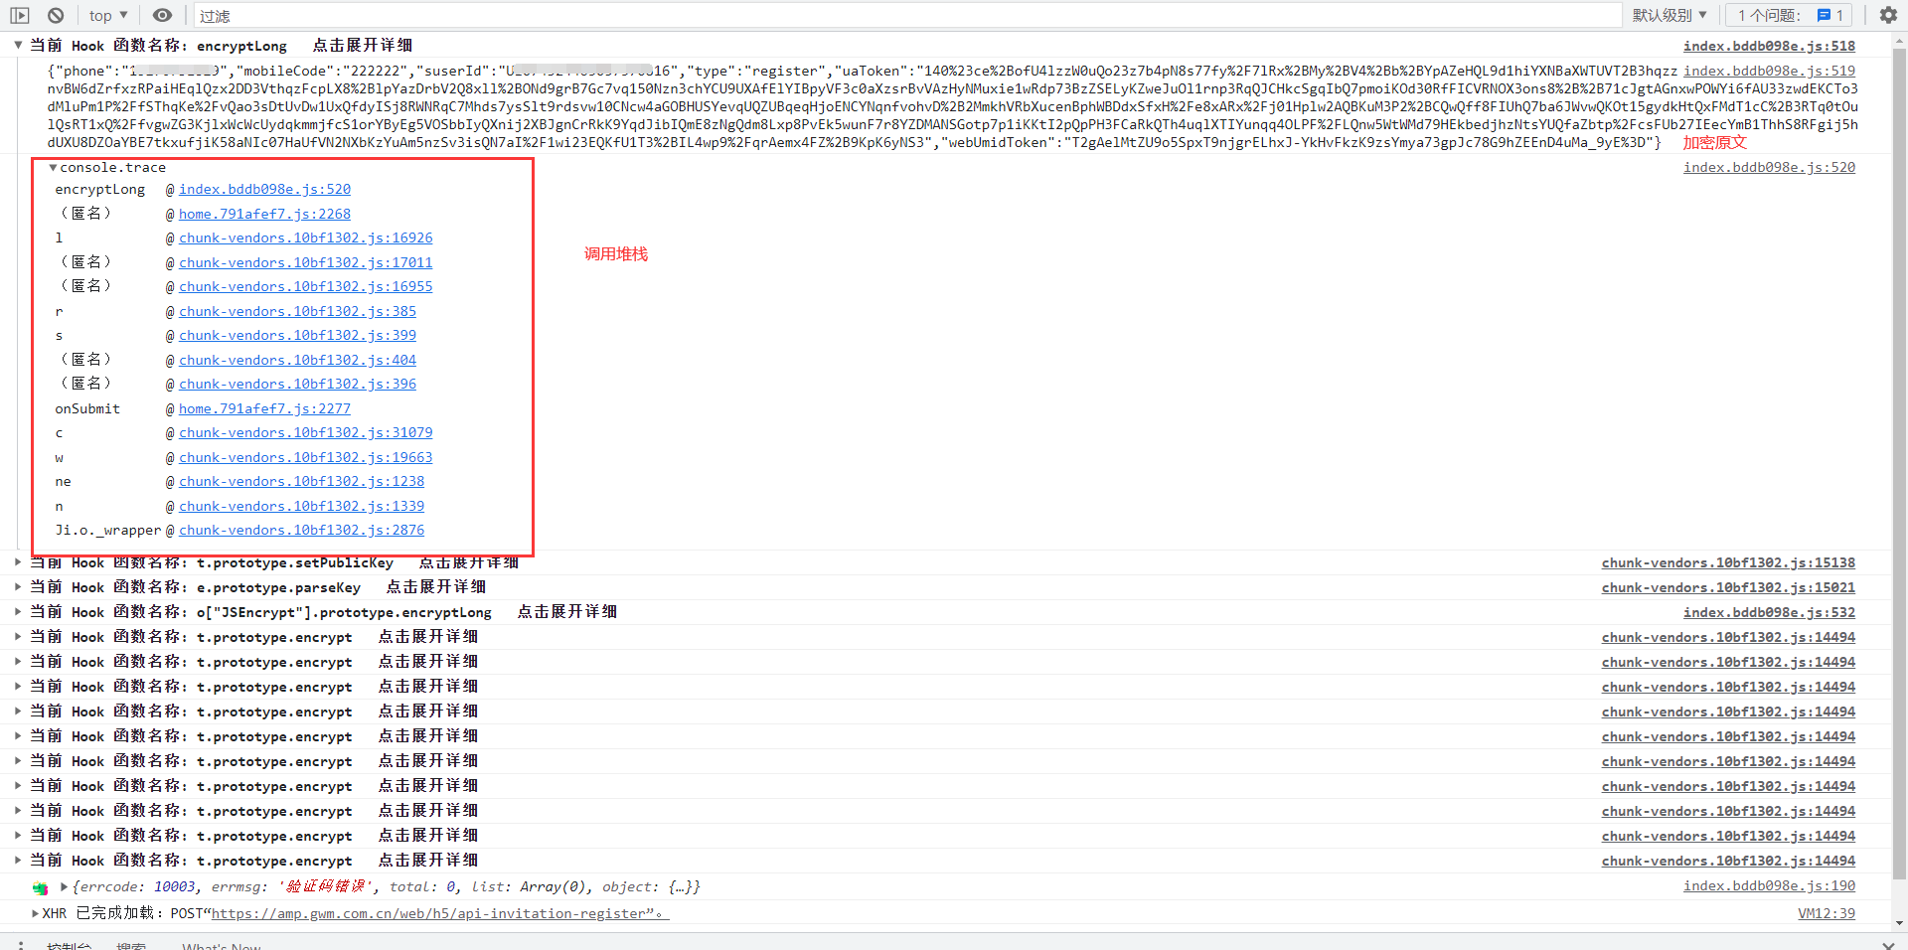Viewport: 1908px width, 950px height.
Task: Toggle the live expression eye icon
Action: 162,15
